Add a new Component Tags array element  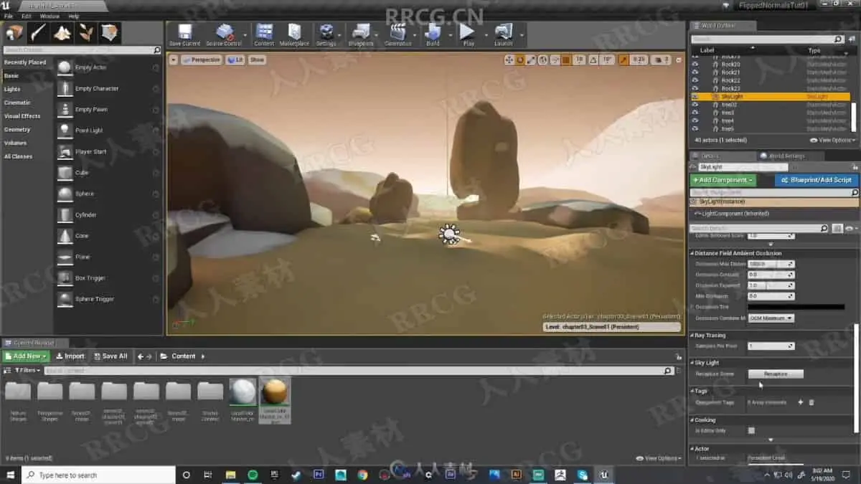801,402
